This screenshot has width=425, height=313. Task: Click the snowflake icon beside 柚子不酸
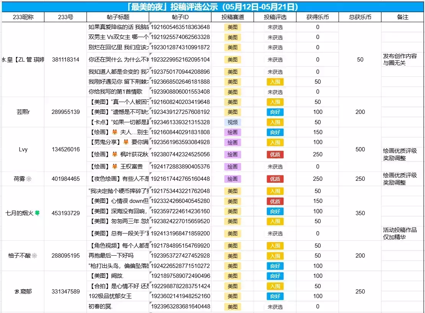click(34, 256)
